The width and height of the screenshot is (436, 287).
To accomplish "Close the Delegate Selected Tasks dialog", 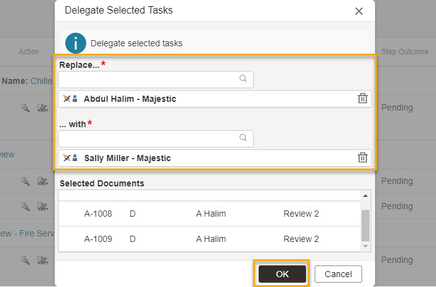I will coord(358,11).
